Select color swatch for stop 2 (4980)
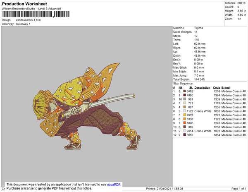The width and height of the screenshot is (248, 192). tap(184, 95)
